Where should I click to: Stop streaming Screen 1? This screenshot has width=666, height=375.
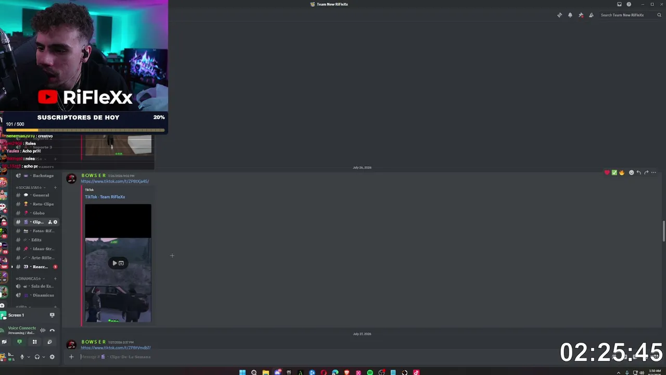coord(52,315)
